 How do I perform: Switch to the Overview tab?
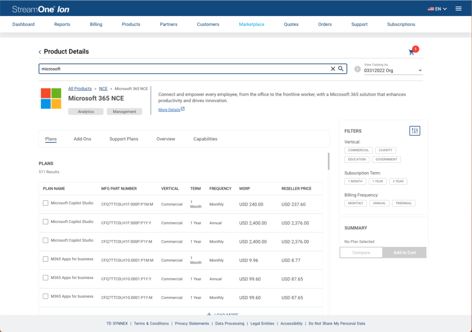[165, 139]
